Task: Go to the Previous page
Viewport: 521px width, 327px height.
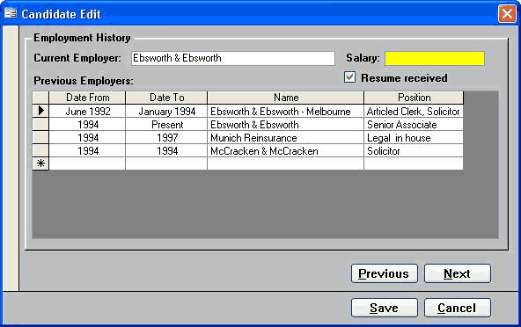Action: click(x=384, y=273)
